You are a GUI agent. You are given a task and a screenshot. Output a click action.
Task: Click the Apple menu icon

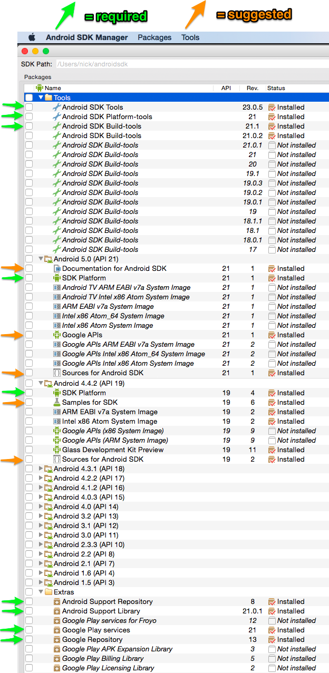(x=32, y=37)
